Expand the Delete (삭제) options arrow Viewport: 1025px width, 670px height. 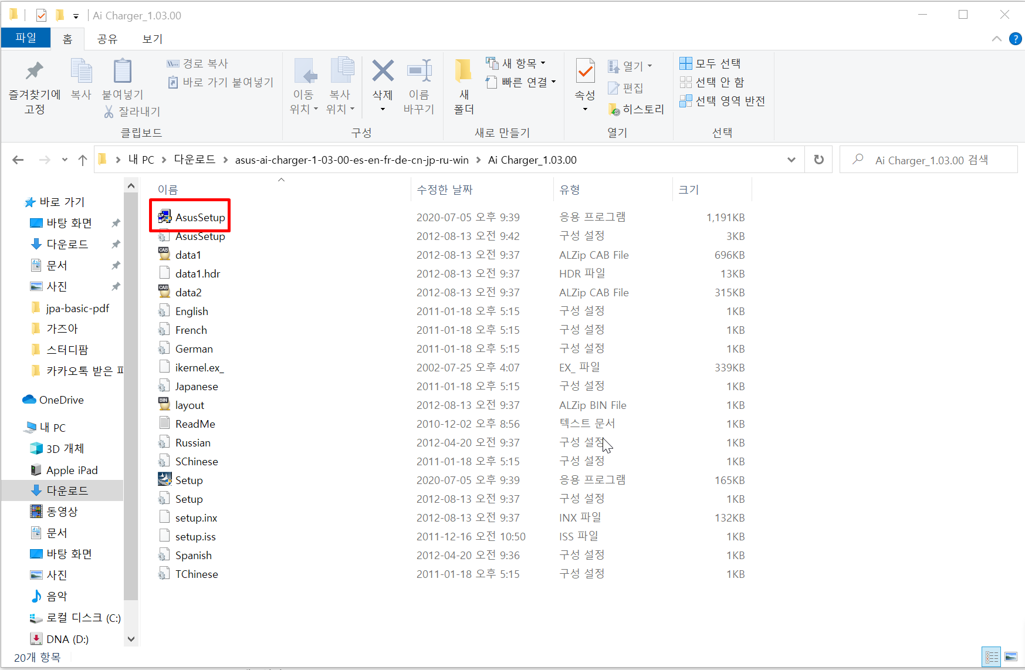click(383, 109)
